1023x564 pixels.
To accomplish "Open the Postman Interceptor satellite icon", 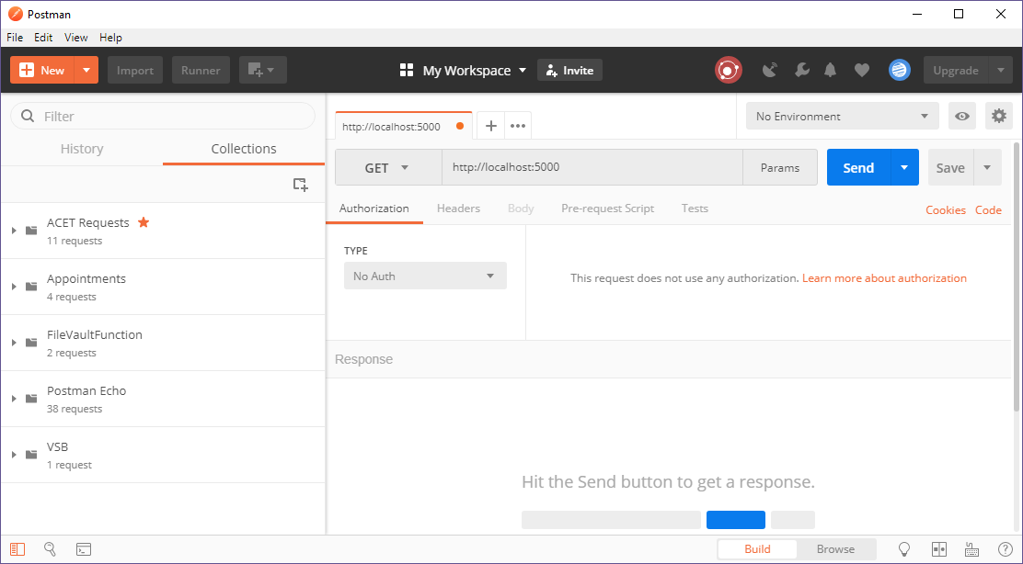I will [771, 70].
